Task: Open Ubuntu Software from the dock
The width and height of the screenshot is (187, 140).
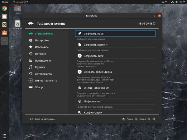Action: (x=4, y=33)
